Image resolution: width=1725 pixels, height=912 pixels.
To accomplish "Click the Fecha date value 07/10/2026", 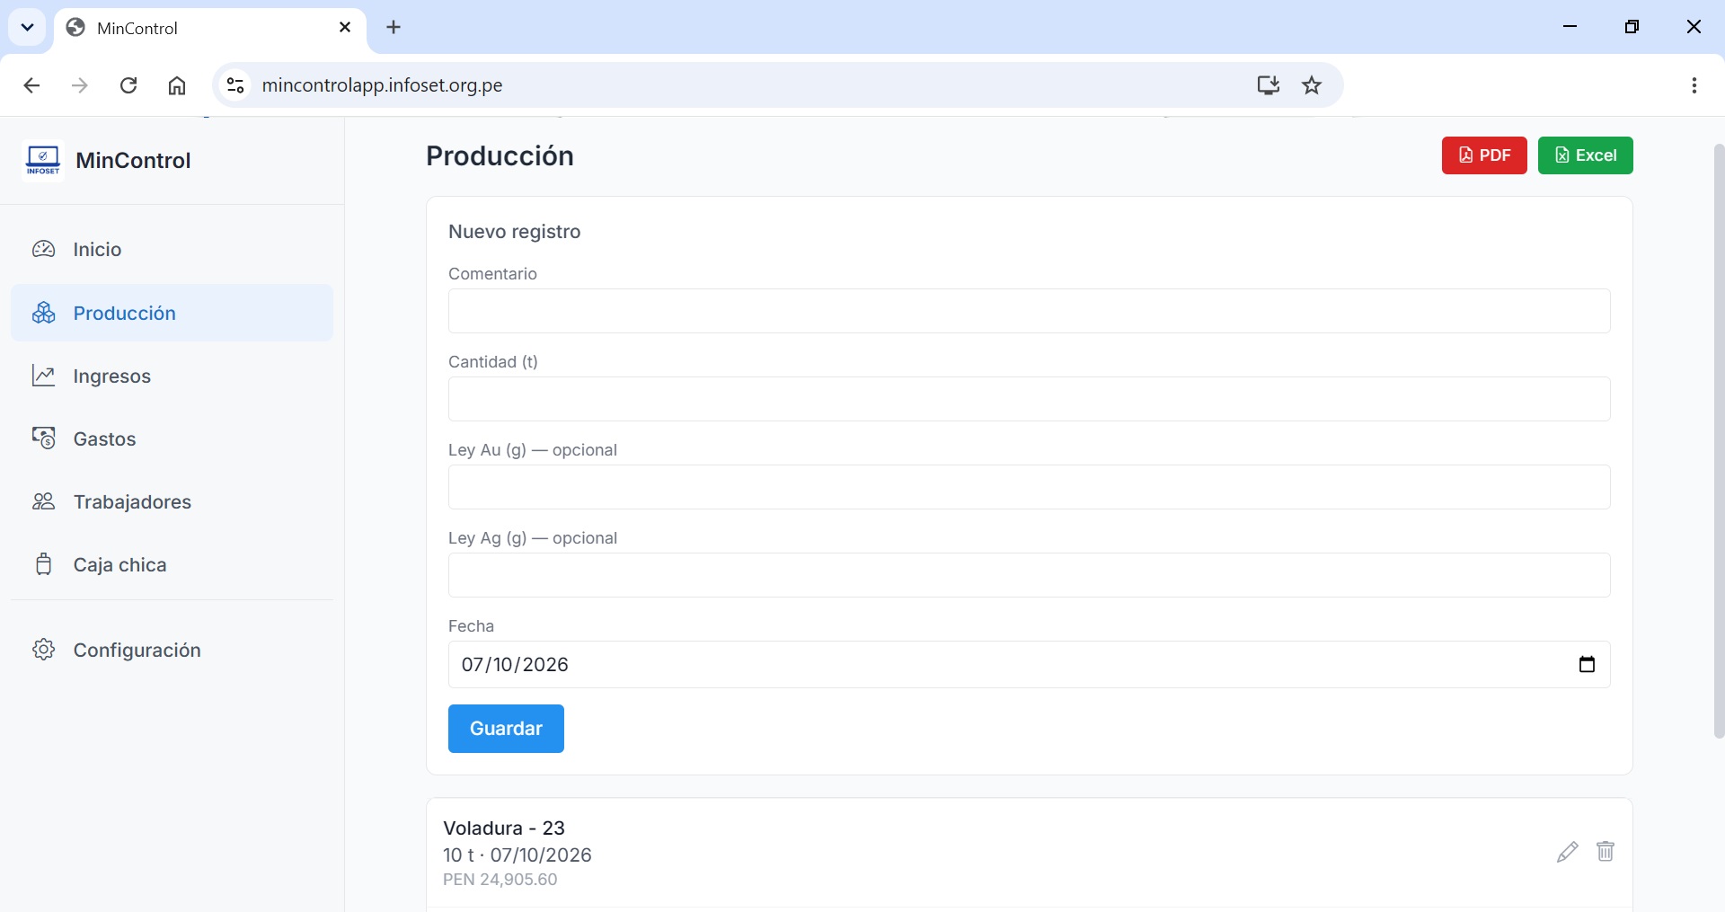I will click(x=515, y=665).
